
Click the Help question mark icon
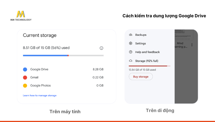131,52
